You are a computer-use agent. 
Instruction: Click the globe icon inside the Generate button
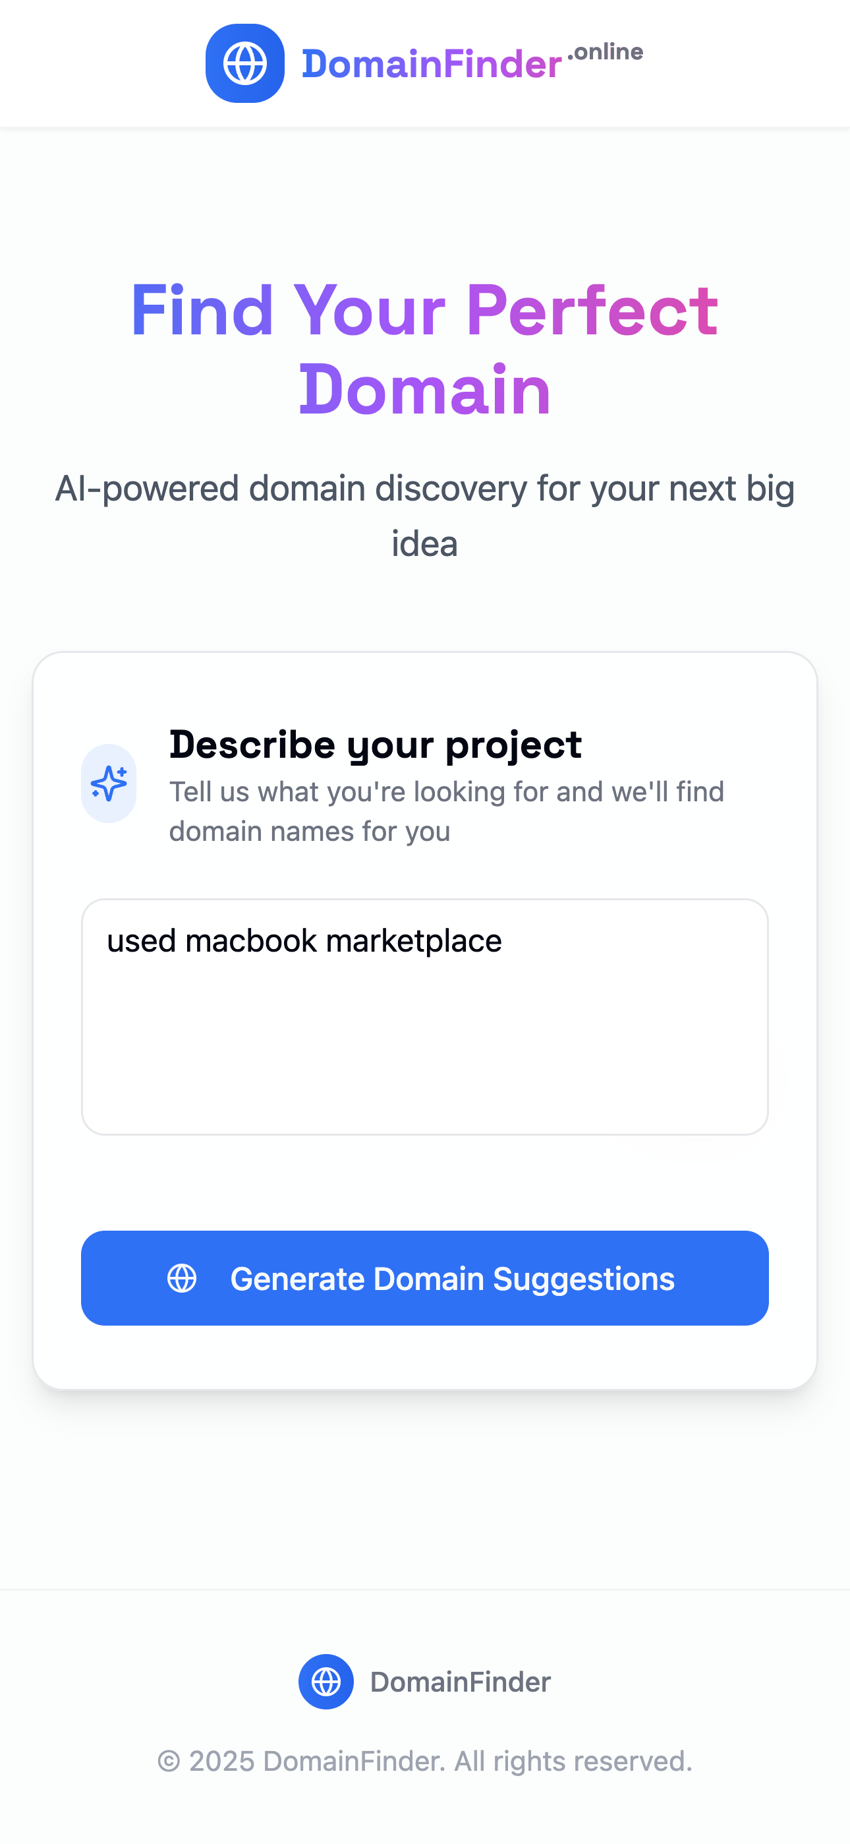pyautogui.click(x=182, y=1277)
